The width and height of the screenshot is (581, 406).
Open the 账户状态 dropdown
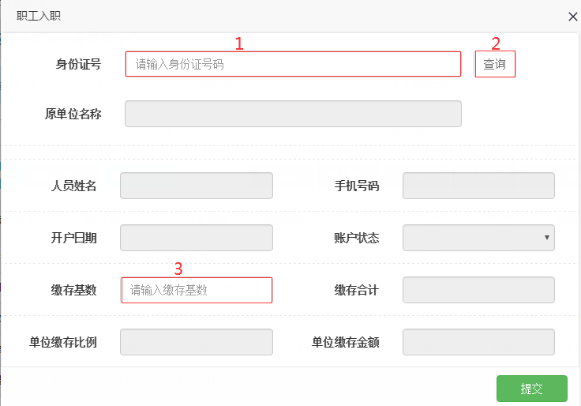[478, 238]
